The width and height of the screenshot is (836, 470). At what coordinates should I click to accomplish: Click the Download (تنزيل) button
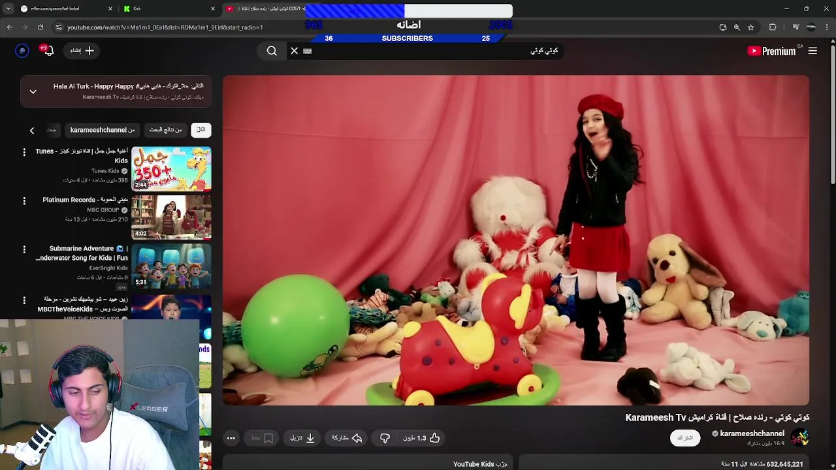point(302,438)
